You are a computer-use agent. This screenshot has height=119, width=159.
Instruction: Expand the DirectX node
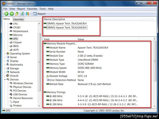tap(5, 76)
